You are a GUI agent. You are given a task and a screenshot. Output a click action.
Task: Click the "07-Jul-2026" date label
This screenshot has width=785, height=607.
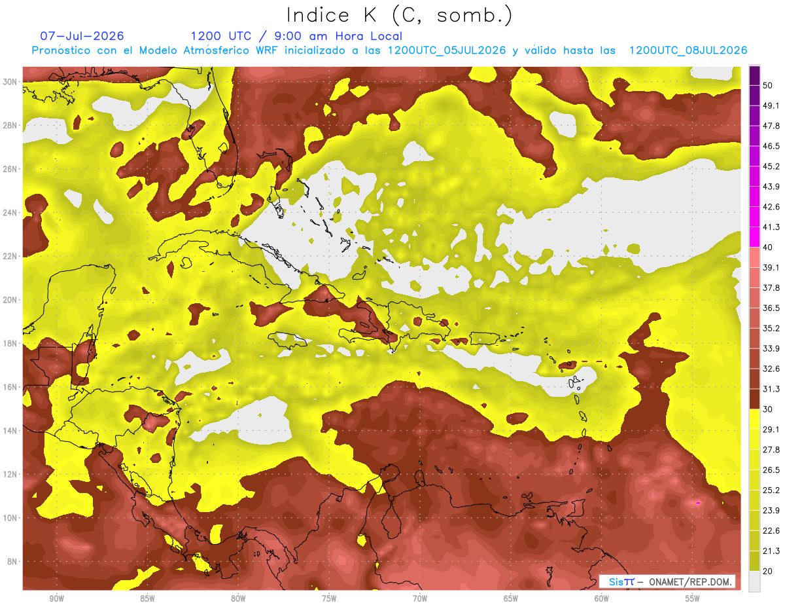(82, 36)
